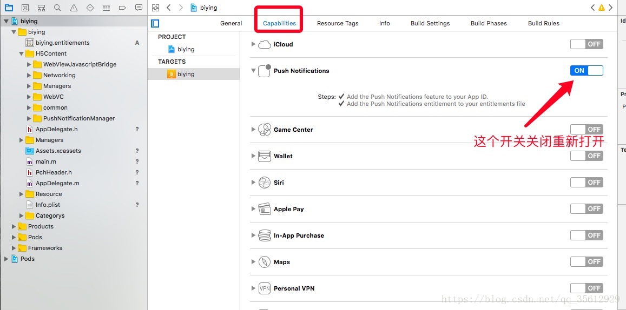This screenshot has height=310, width=626.
Task: Enable the In-App Purchase switch
Action: pyautogui.click(x=587, y=235)
